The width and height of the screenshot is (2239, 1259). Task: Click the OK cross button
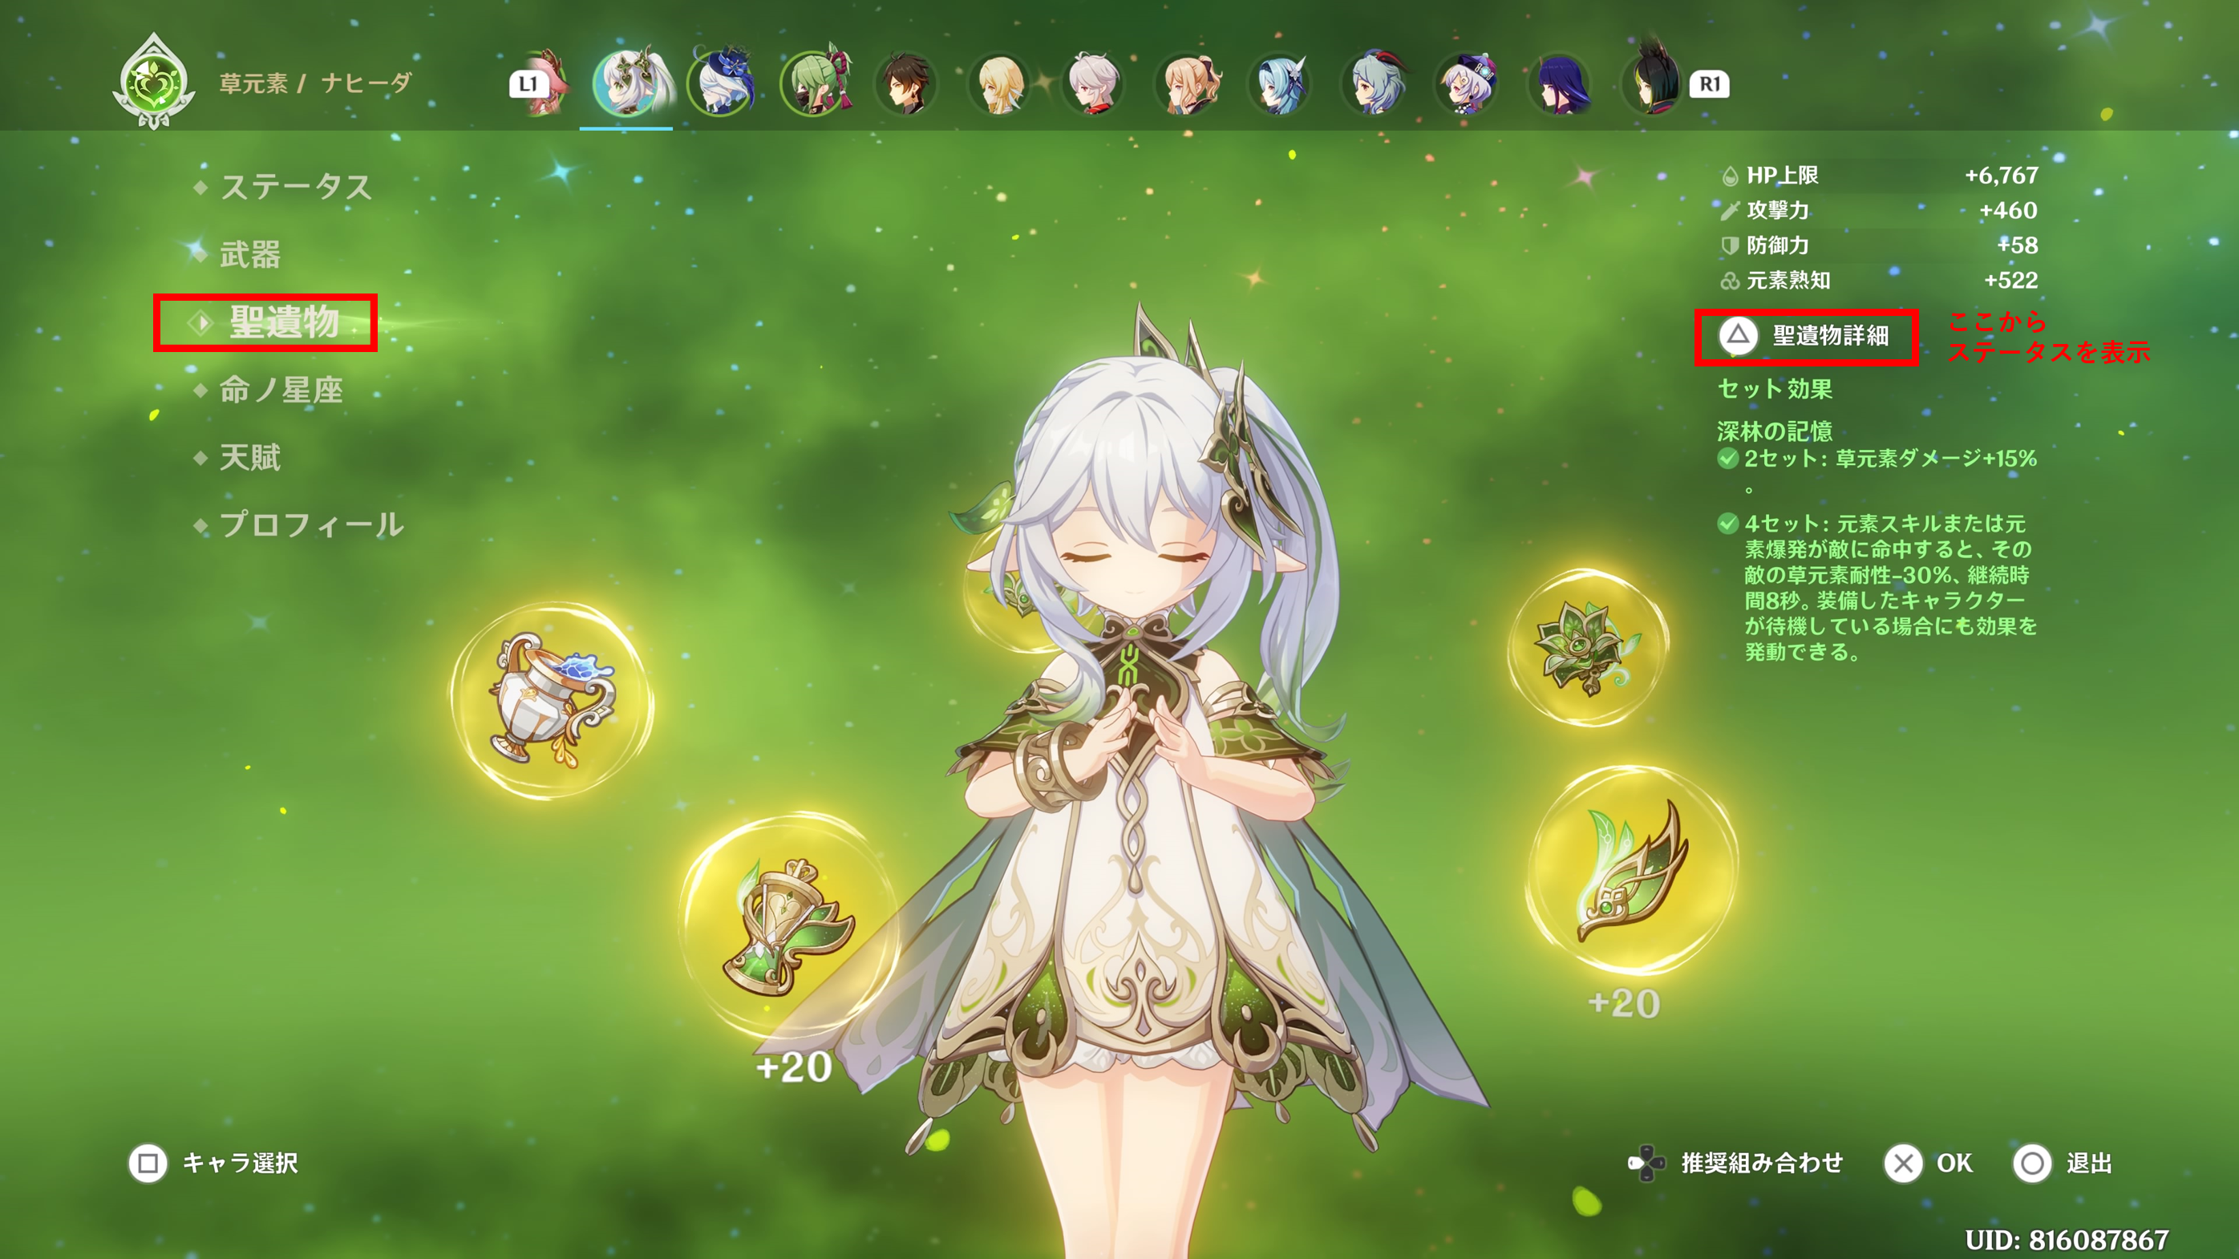click(x=1929, y=1164)
